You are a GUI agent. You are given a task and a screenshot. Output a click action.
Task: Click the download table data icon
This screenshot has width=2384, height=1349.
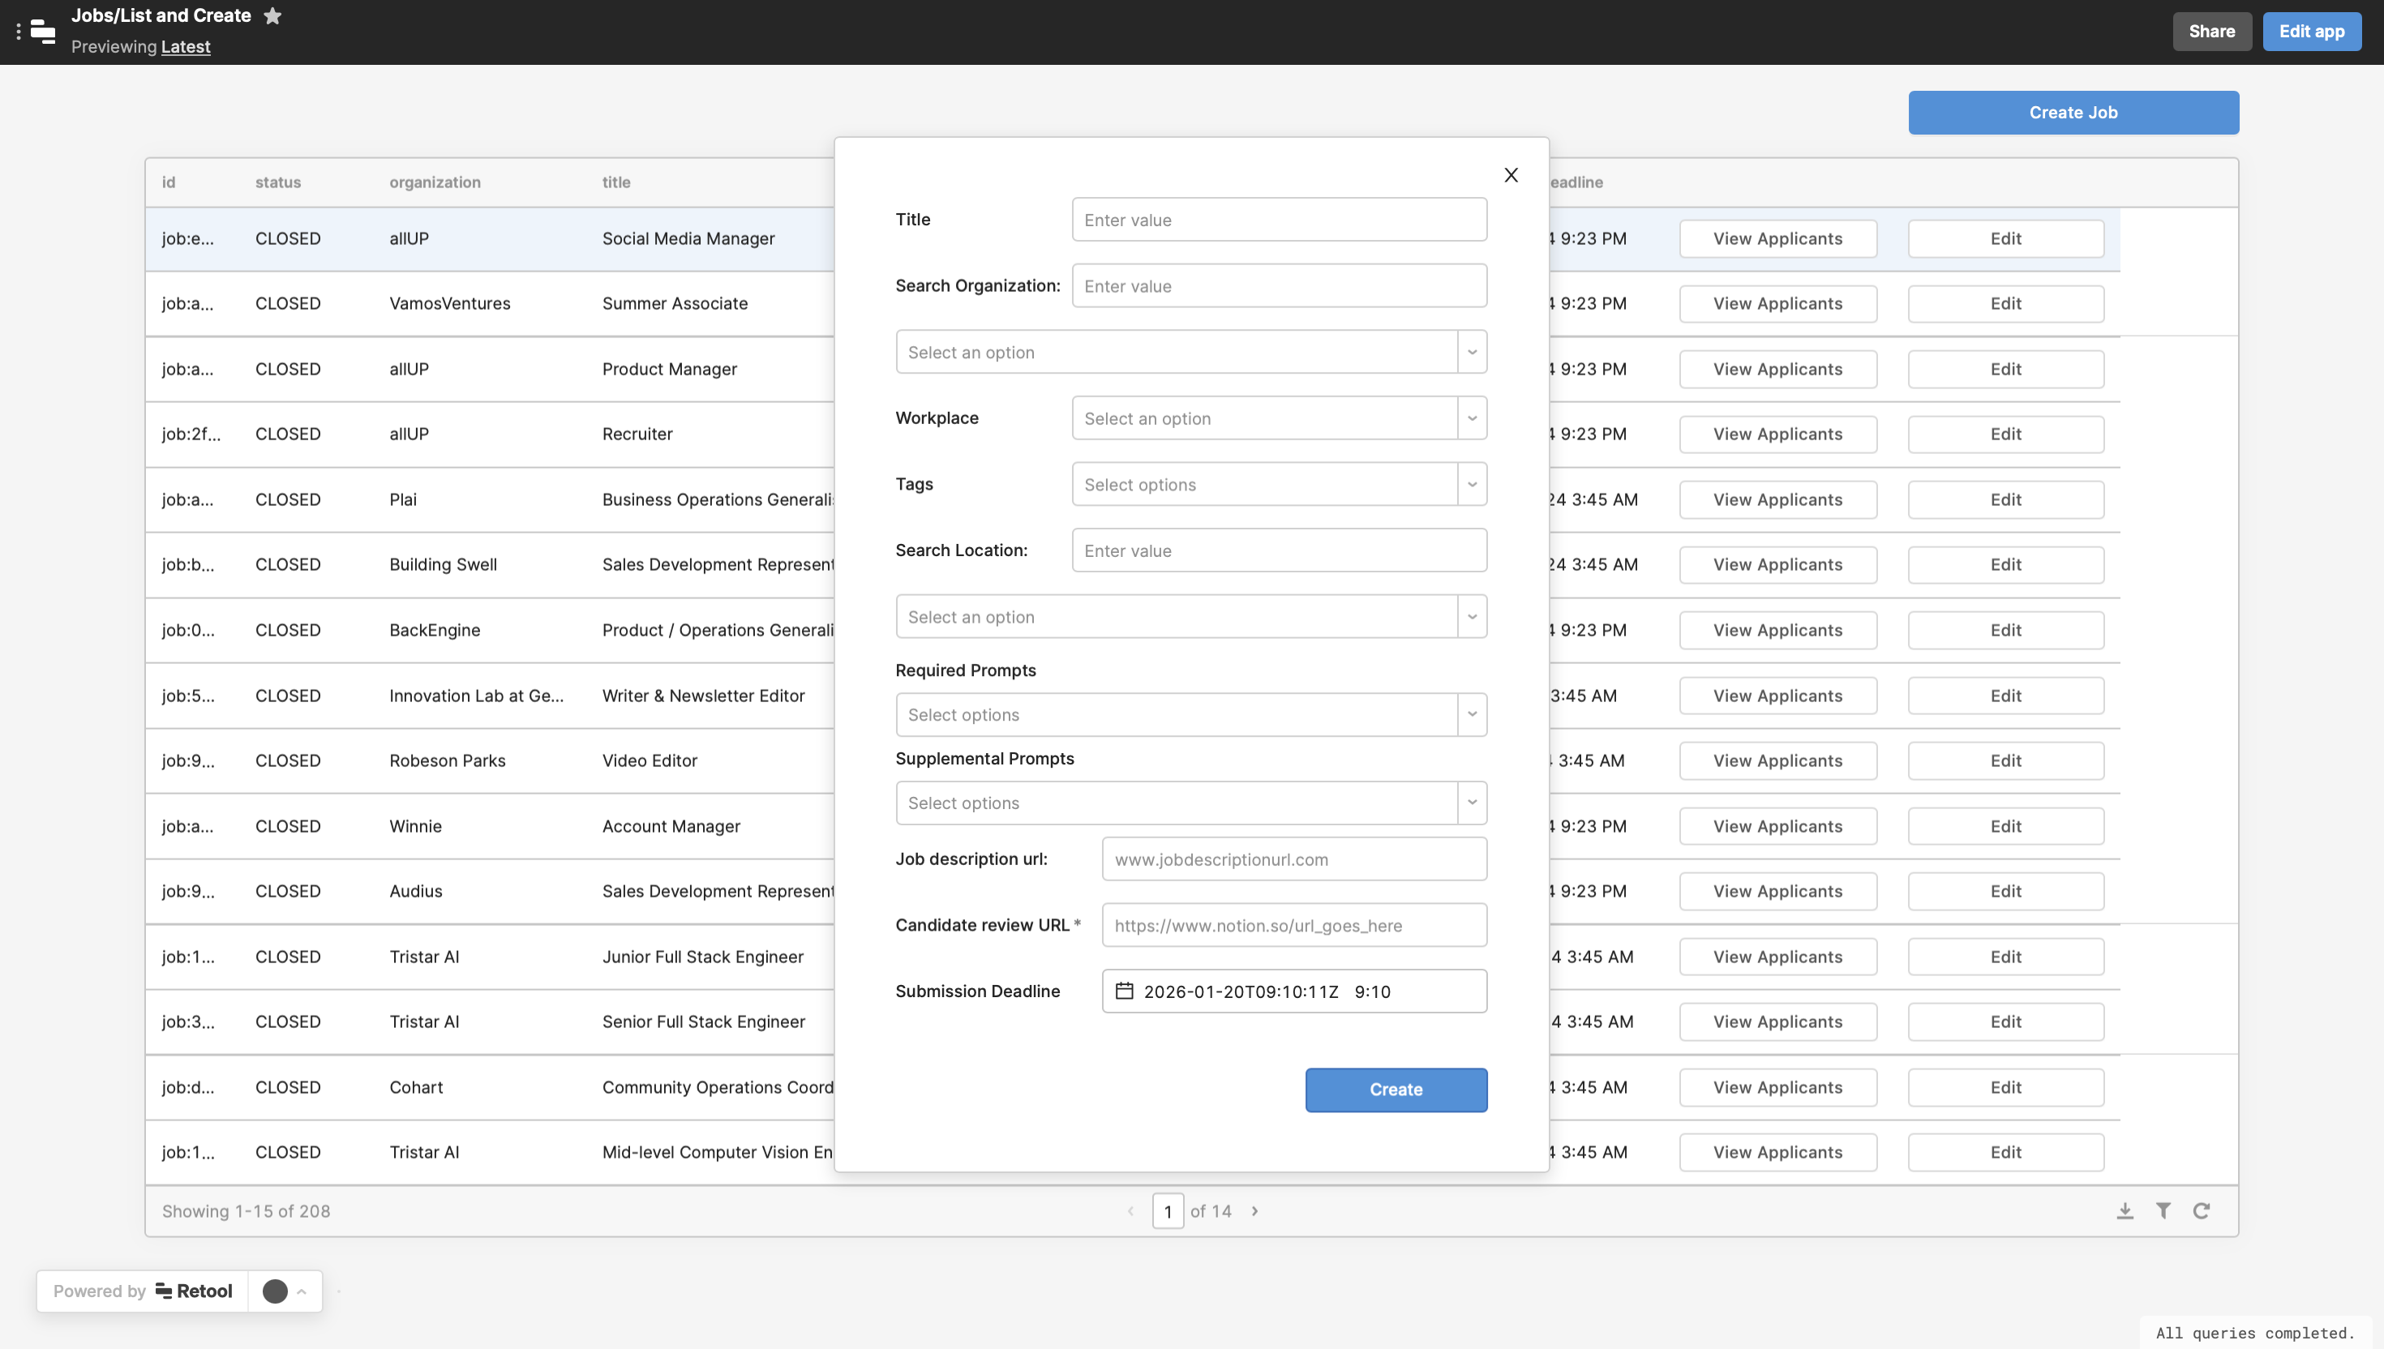click(2125, 1211)
